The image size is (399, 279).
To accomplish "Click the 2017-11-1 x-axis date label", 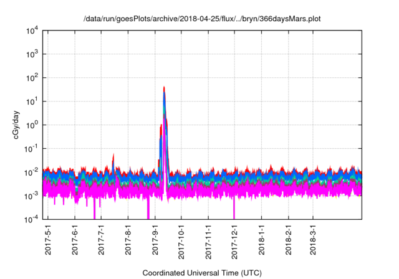I will [208, 242].
